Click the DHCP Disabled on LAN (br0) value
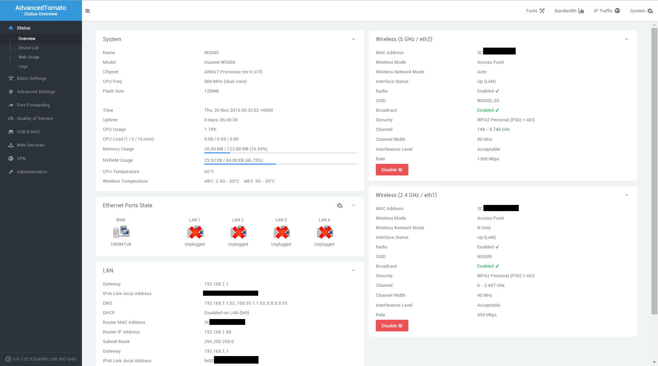This screenshot has width=658, height=366. click(x=227, y=313)
